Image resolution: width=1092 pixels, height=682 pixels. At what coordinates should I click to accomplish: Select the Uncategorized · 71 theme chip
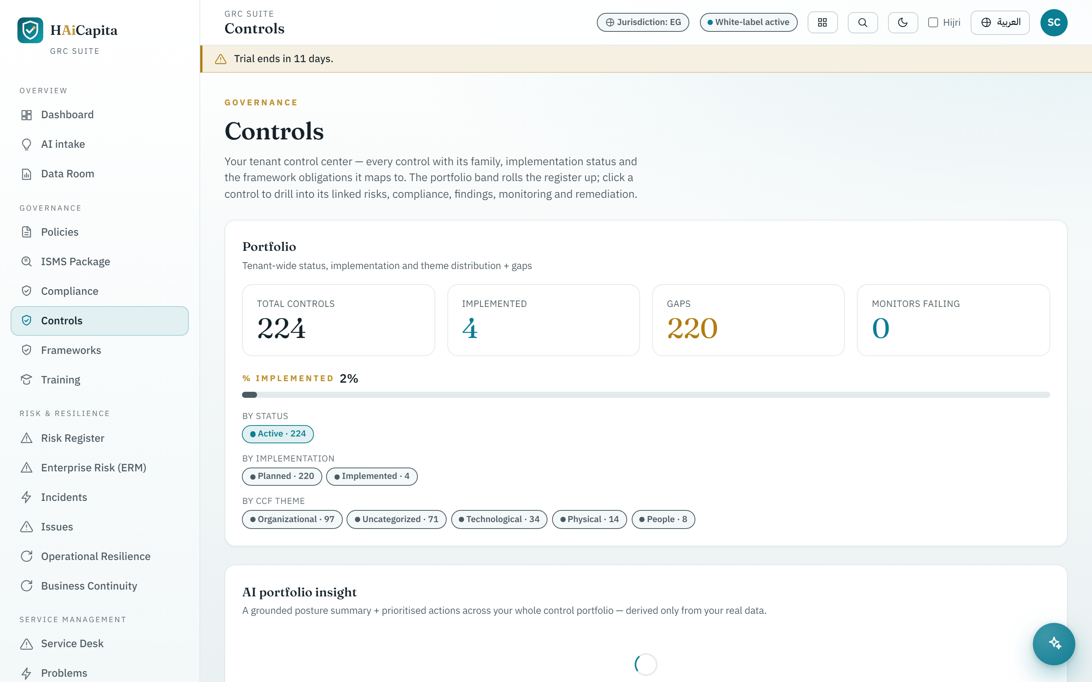click(396, 519)
